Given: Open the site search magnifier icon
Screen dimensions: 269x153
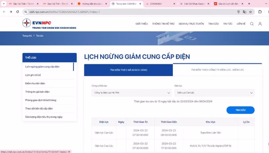Looking at the screenshot, I should click(x=252, y=24).
